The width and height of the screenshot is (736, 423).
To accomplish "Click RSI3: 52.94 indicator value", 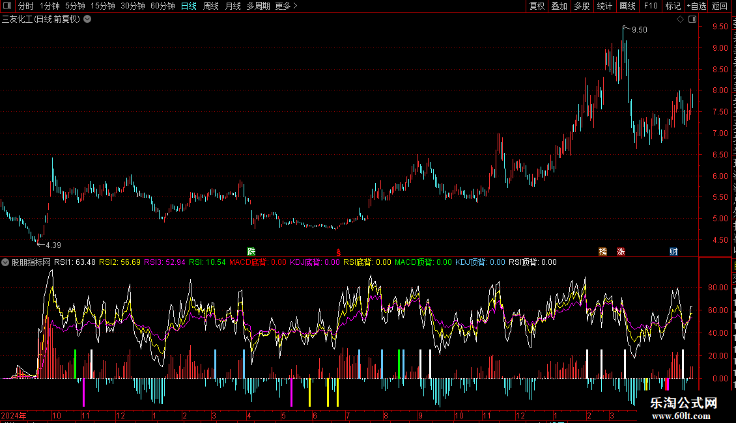I will pyautogui.click(x=164, y=262).
